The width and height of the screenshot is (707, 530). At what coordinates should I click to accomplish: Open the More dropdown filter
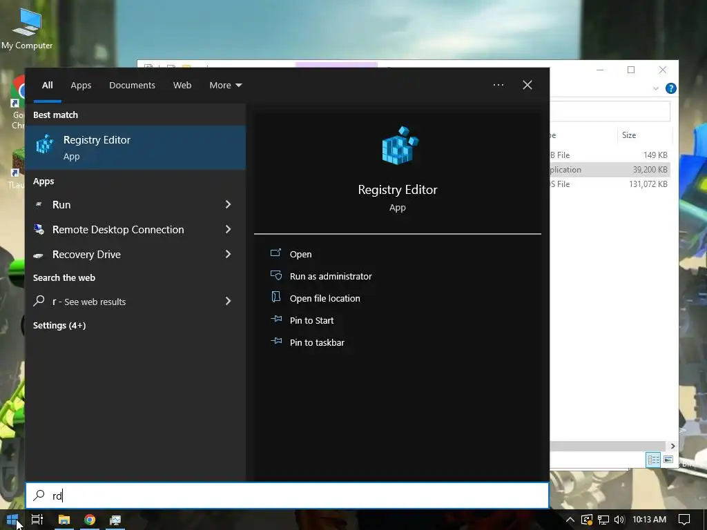coord(226,85)
